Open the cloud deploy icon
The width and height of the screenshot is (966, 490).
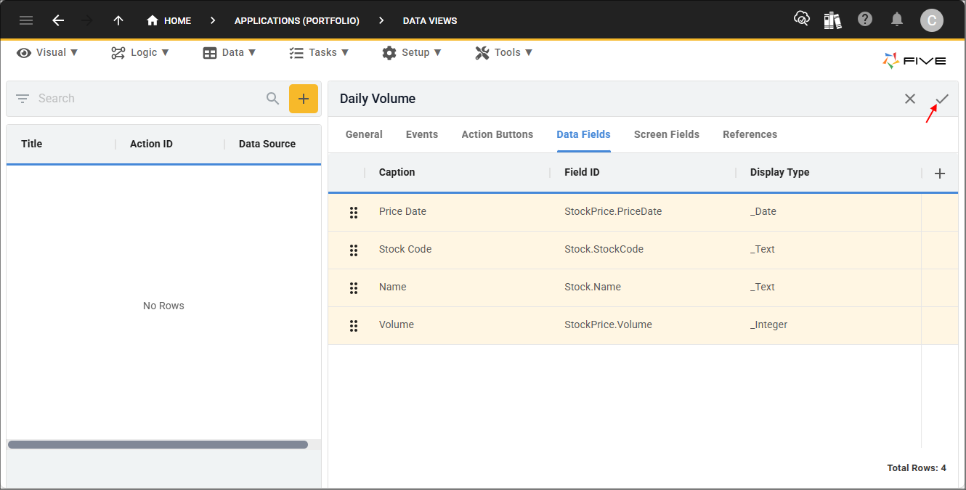(x=801, y=20)
